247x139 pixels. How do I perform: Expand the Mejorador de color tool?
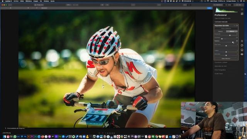(220, 66)
